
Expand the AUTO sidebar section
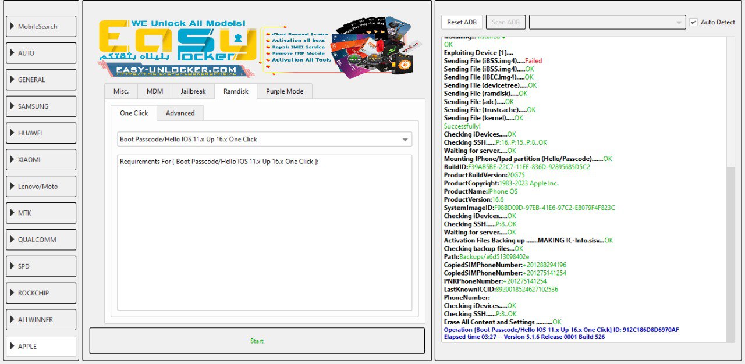point(41,53)
